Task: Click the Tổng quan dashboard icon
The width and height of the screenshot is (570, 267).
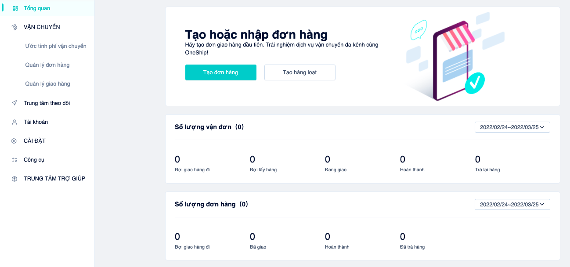Action: pos(15,8)
